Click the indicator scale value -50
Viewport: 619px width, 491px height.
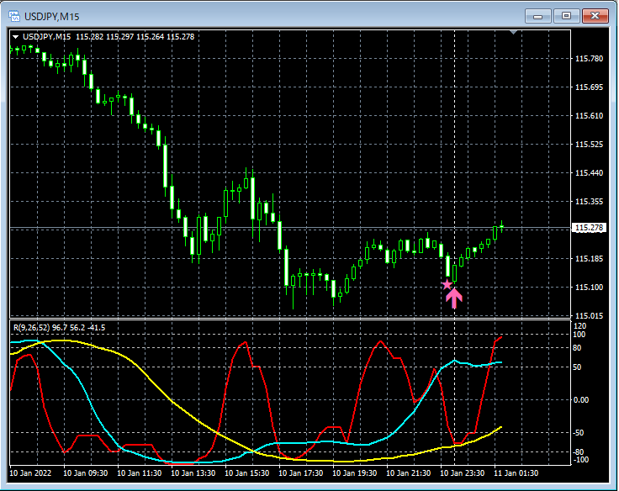coord(579,433)
